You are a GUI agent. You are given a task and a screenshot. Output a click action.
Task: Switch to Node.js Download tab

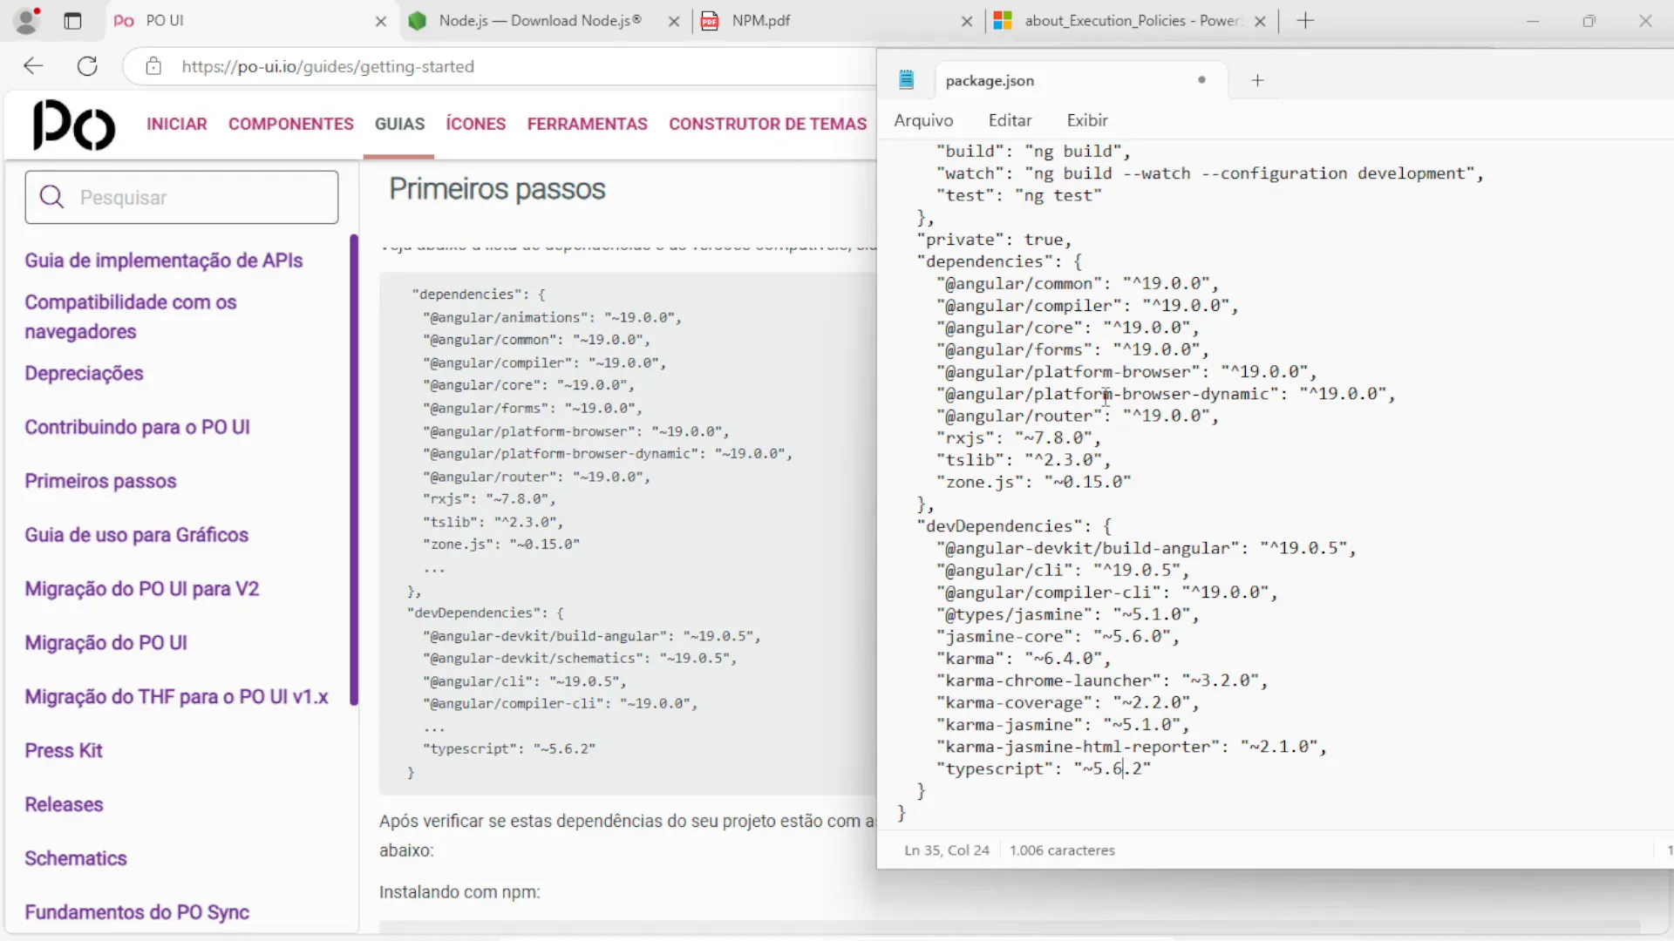coord(539,21)
